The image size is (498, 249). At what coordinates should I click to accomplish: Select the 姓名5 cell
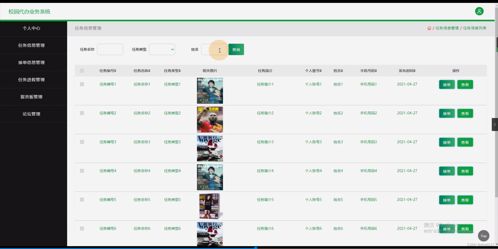(x=338, y=200)
